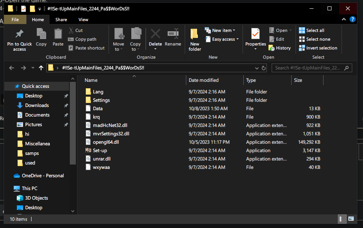
Task: Click the search box for this folder
Action: (312, 68)
